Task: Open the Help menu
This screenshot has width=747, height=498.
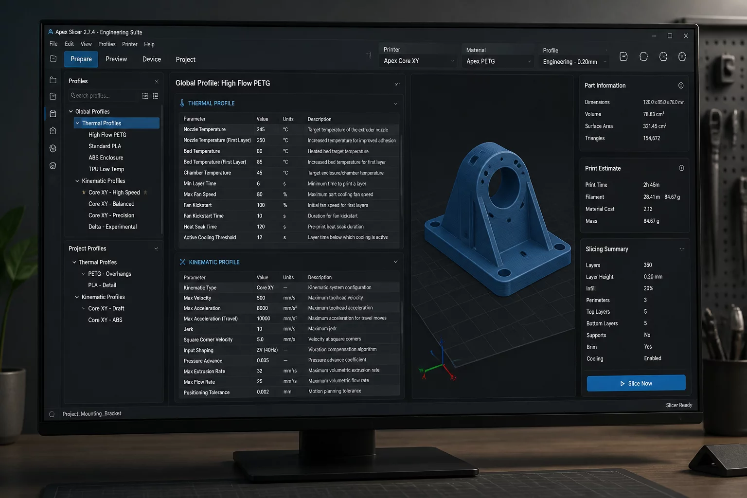Action: pos(149,44)
